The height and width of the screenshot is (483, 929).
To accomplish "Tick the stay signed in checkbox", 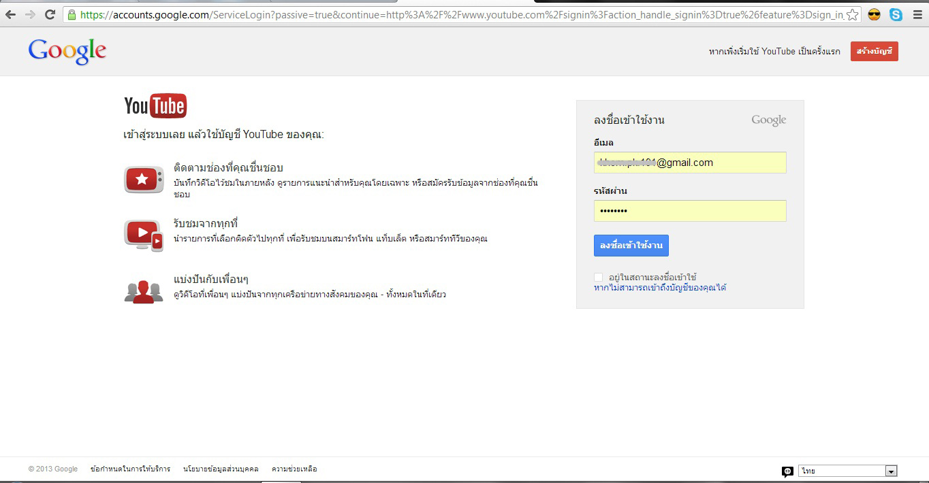I will click(598, 277).
